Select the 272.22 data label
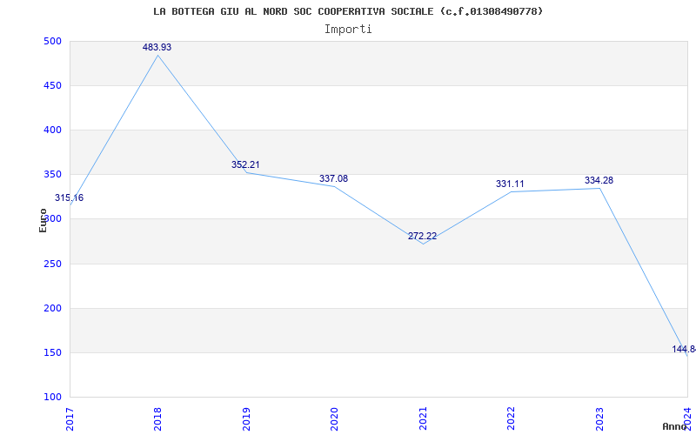This screenshot has width=696, height=435. pos(422,236)
